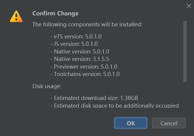Viewport: 194px width, 136px height.
Task: Click the Estimated disk space line
Action: [x=116, y=105]
